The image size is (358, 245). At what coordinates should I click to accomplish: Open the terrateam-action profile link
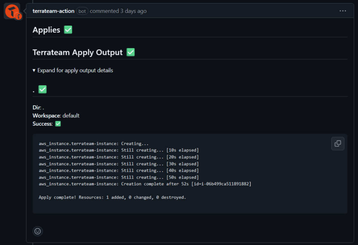tap(54, 11)
